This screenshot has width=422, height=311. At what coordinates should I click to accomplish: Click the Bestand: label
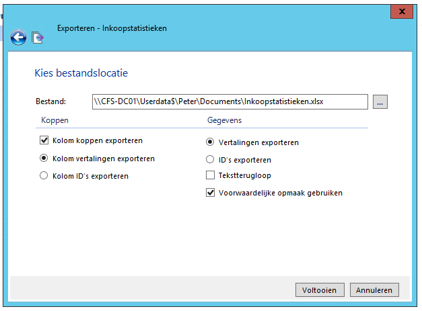(x=51, y=101)
